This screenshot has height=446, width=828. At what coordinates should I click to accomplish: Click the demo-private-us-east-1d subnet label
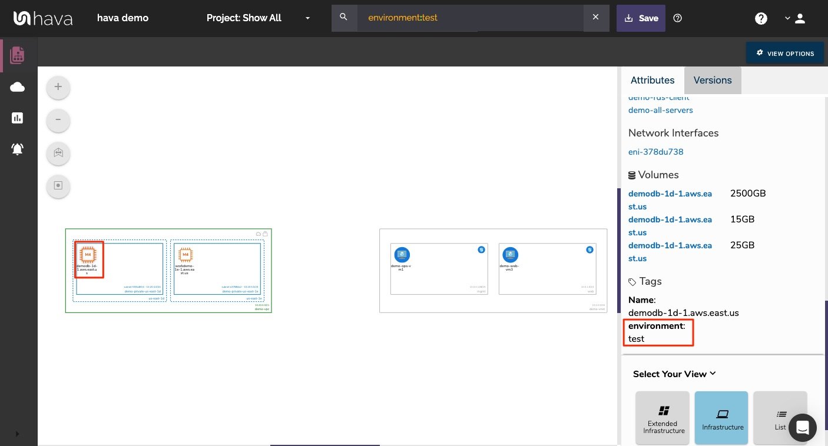point(143,291)
